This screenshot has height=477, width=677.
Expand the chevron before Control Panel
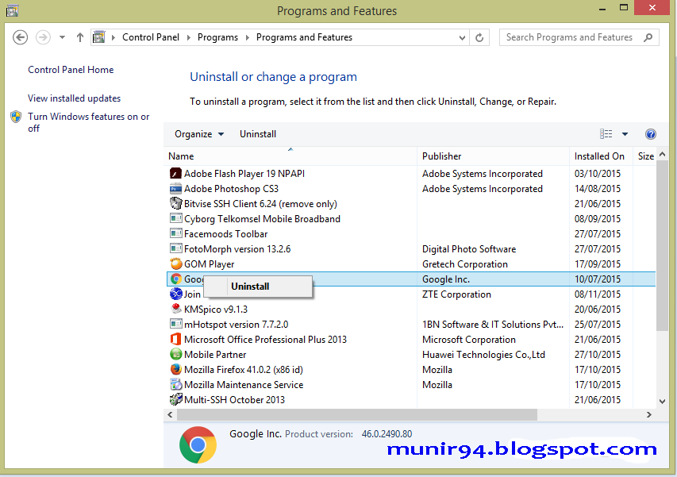[113, 37]
